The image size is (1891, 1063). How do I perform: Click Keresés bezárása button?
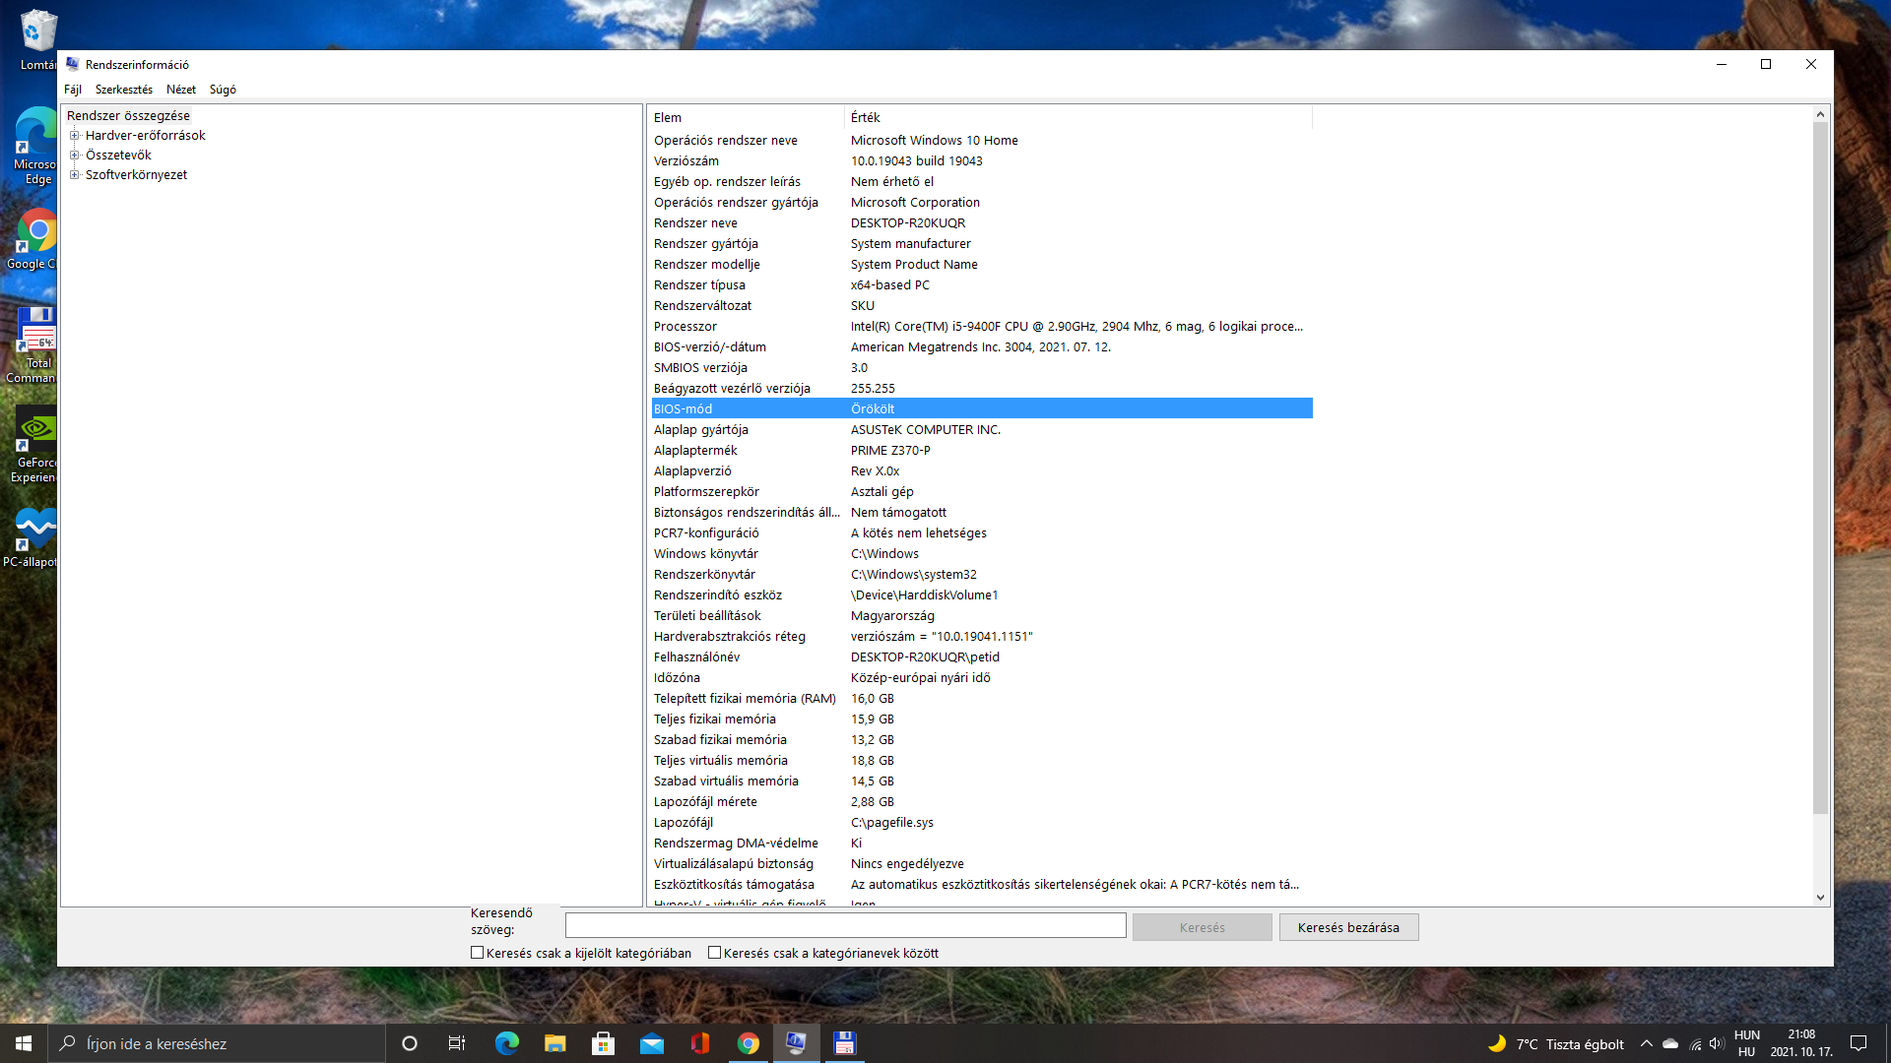click(1348, 927)
